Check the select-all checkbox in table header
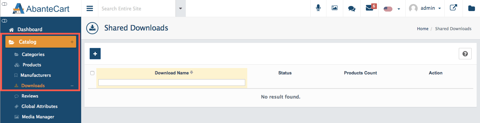Viewport: 480px width, 123px height. point(92,73)
